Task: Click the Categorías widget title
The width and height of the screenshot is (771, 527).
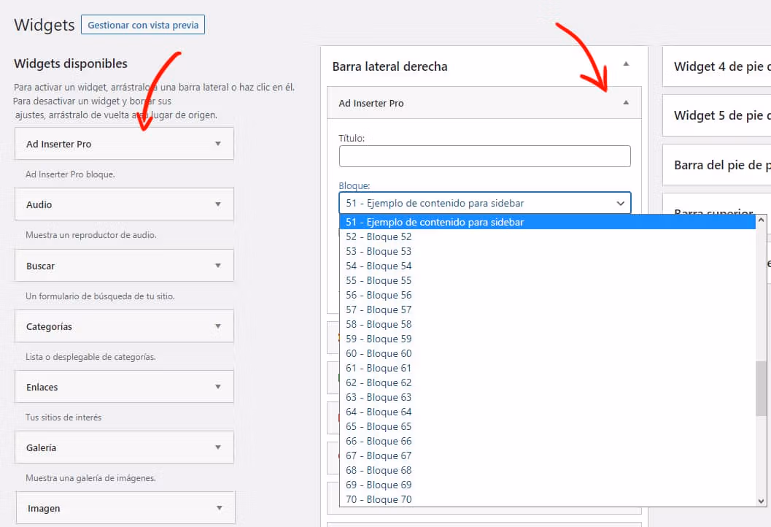Action: coord(49,327)
